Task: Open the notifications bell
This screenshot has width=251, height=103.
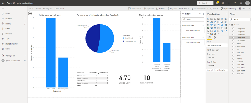Action: coord(217,3)
